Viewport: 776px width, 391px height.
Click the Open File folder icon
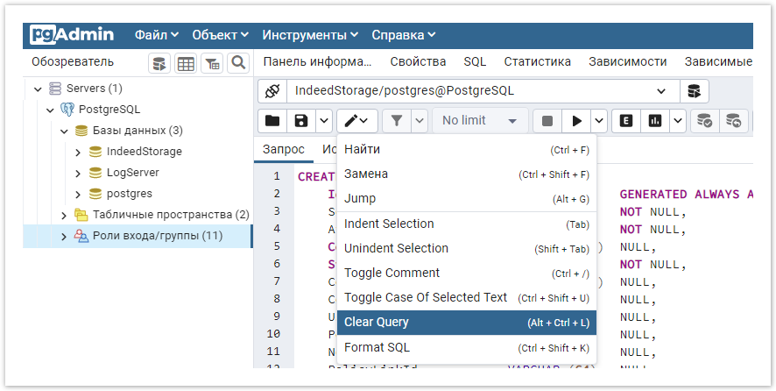pyautogui.click(x=272, y=120)
